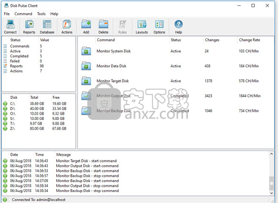Open the File menu
This screenshot has width=278, height=203.
click(x=7, y=14)
